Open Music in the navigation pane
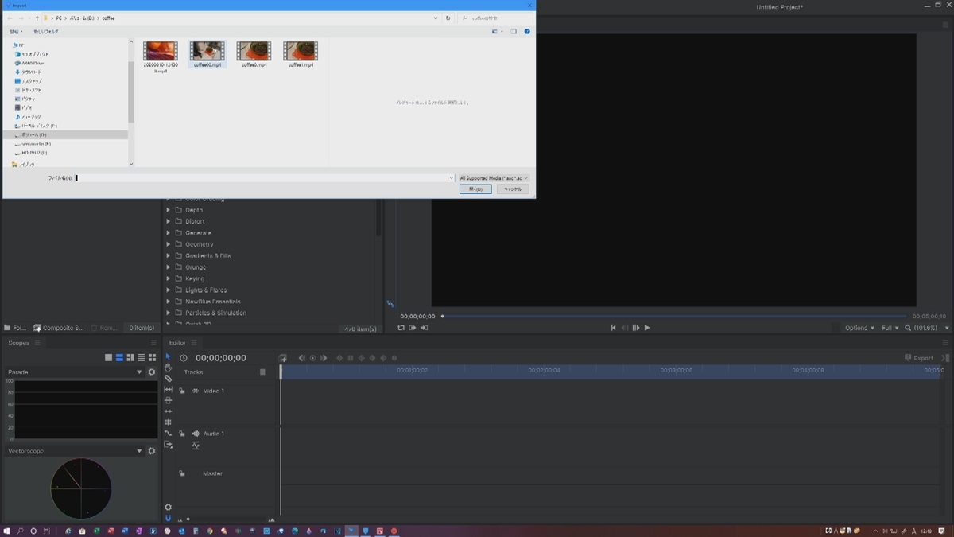 click(x=27, y=117)
